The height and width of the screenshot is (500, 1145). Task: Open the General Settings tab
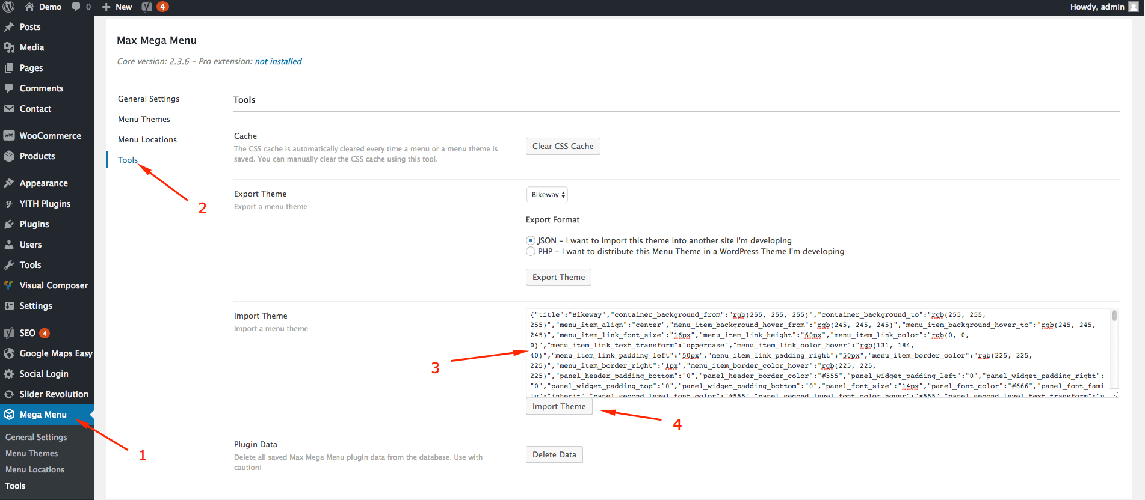(x=149, y=99)
